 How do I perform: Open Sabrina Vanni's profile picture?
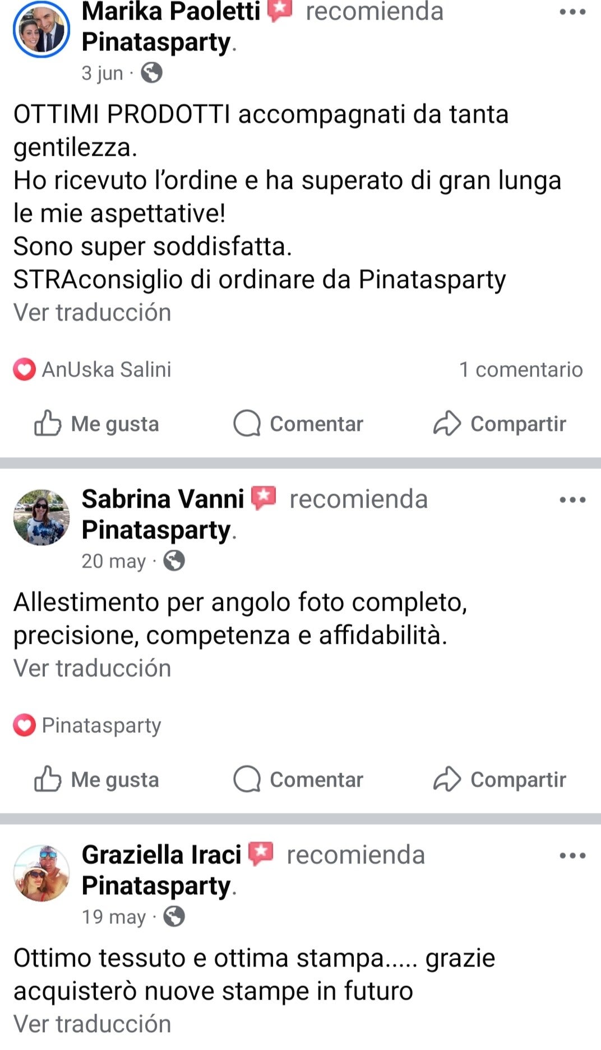tap(41, 517)
